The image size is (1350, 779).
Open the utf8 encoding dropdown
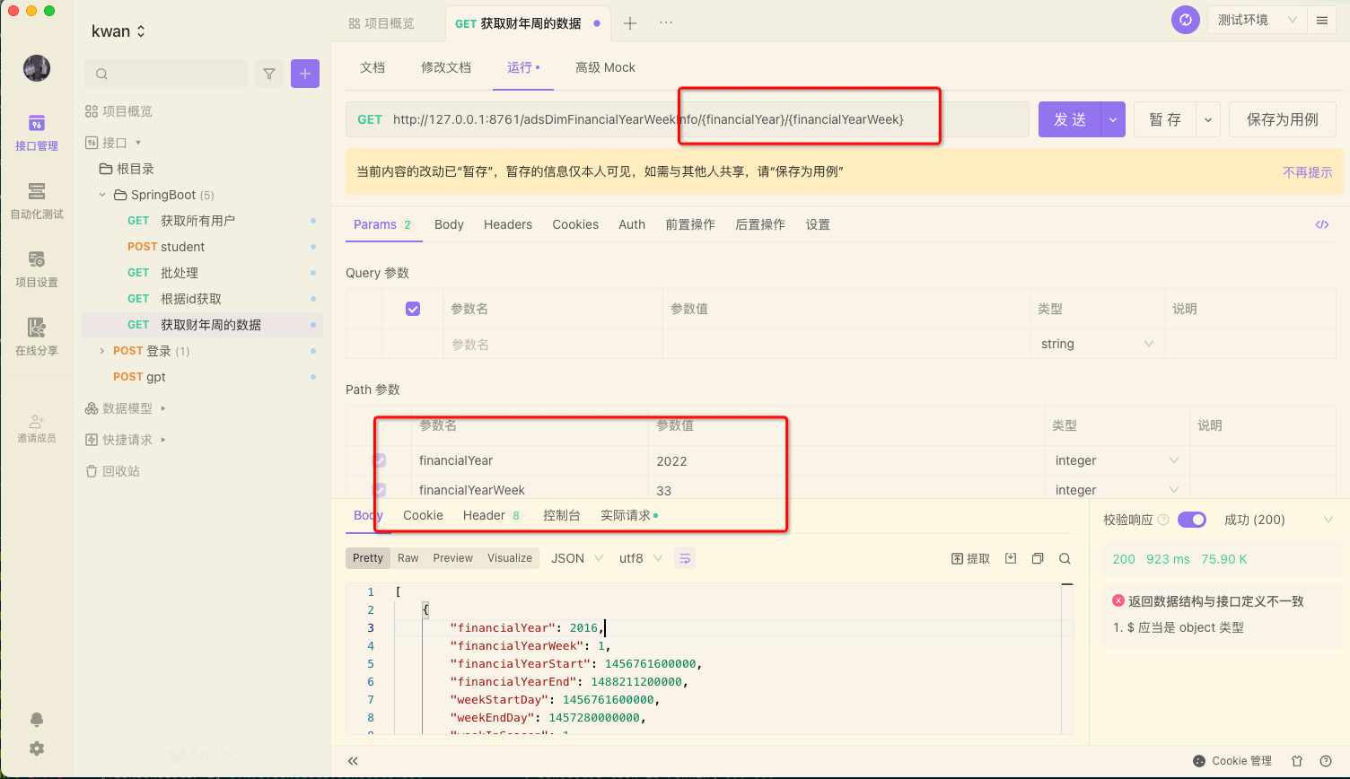pos(640,558)
